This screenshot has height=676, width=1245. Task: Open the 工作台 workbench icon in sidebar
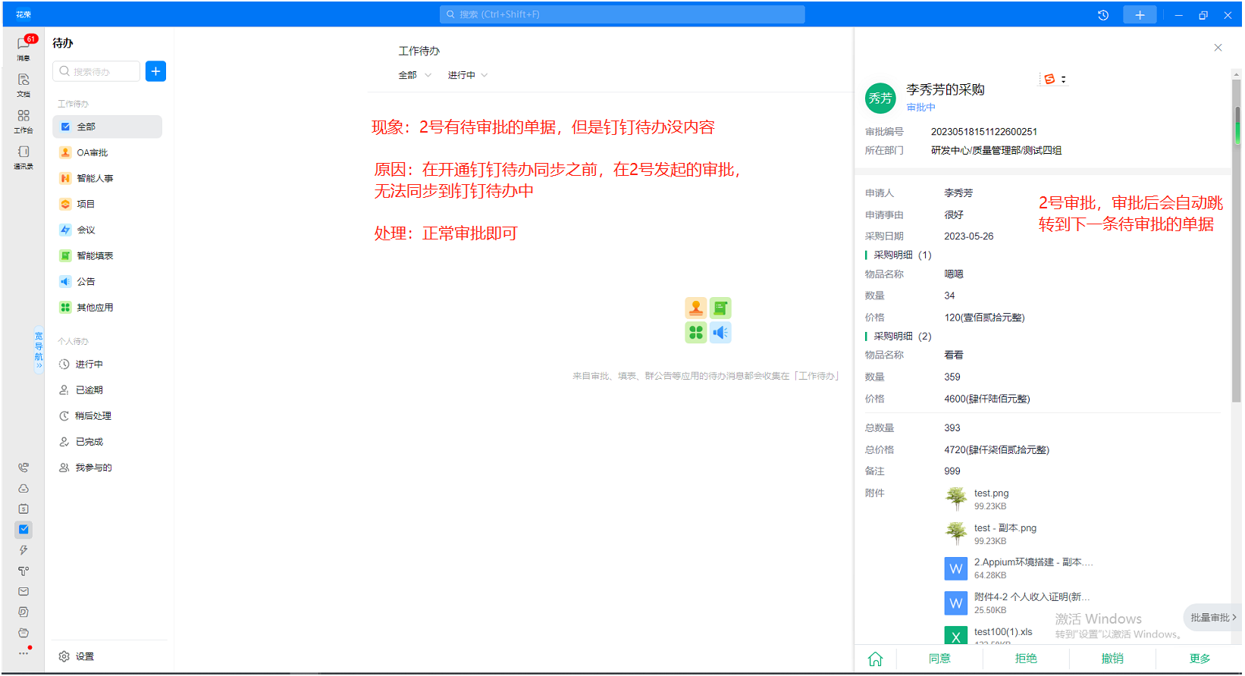coord(24,120)
